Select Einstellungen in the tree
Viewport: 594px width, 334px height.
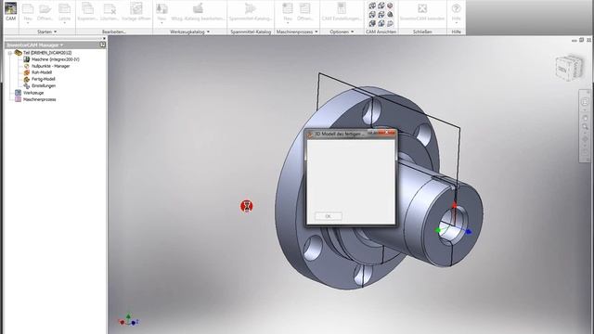pyautogui.click(x=44, y=86)
